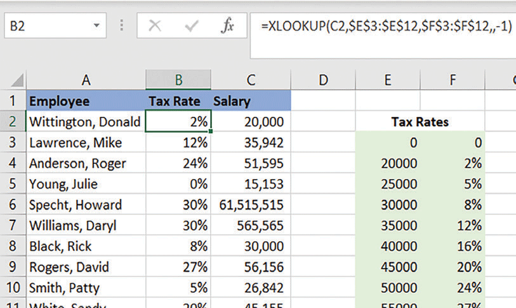The height and width of the screenshot is (308, 516).
Task: Select row 9 header
Action: pos(13,267)
